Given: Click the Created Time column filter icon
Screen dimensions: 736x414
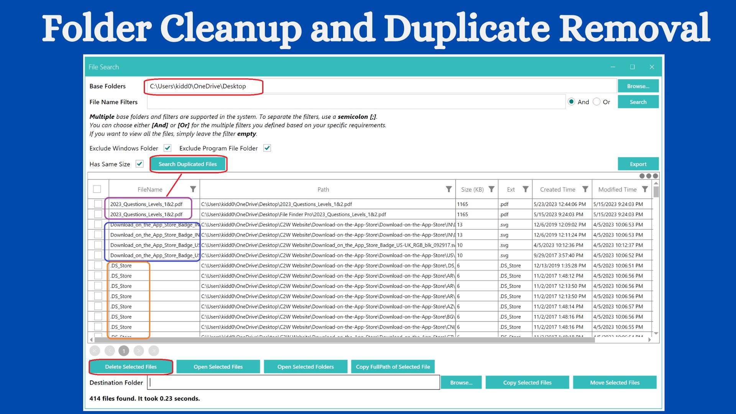Looking at the screenshot, I should pos(585,189).
